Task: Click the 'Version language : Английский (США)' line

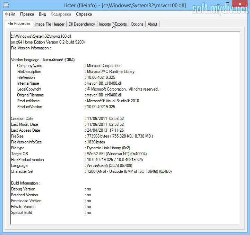Action: click(43, 60)
